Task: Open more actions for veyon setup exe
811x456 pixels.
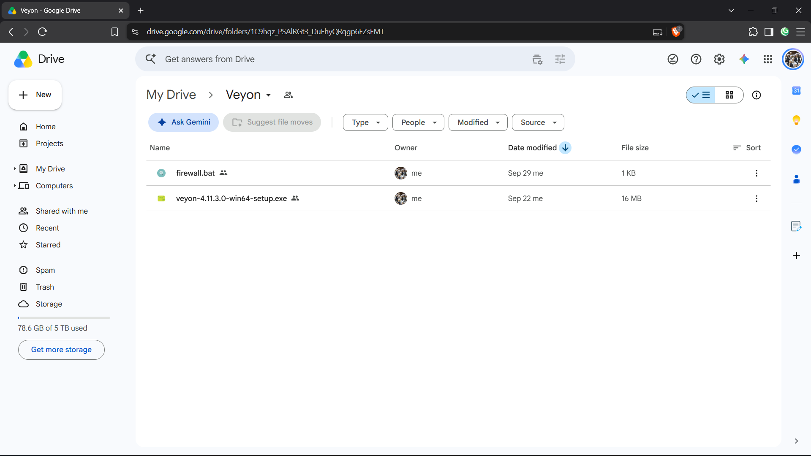Action: [757, 198]
